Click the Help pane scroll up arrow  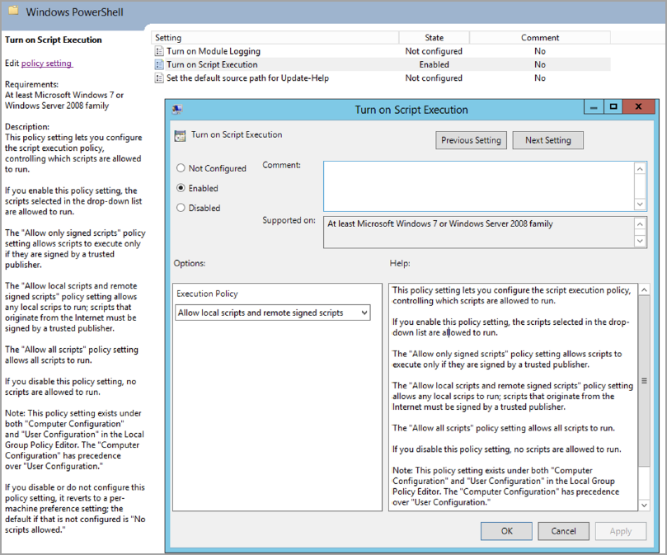(x=645, y=290)
